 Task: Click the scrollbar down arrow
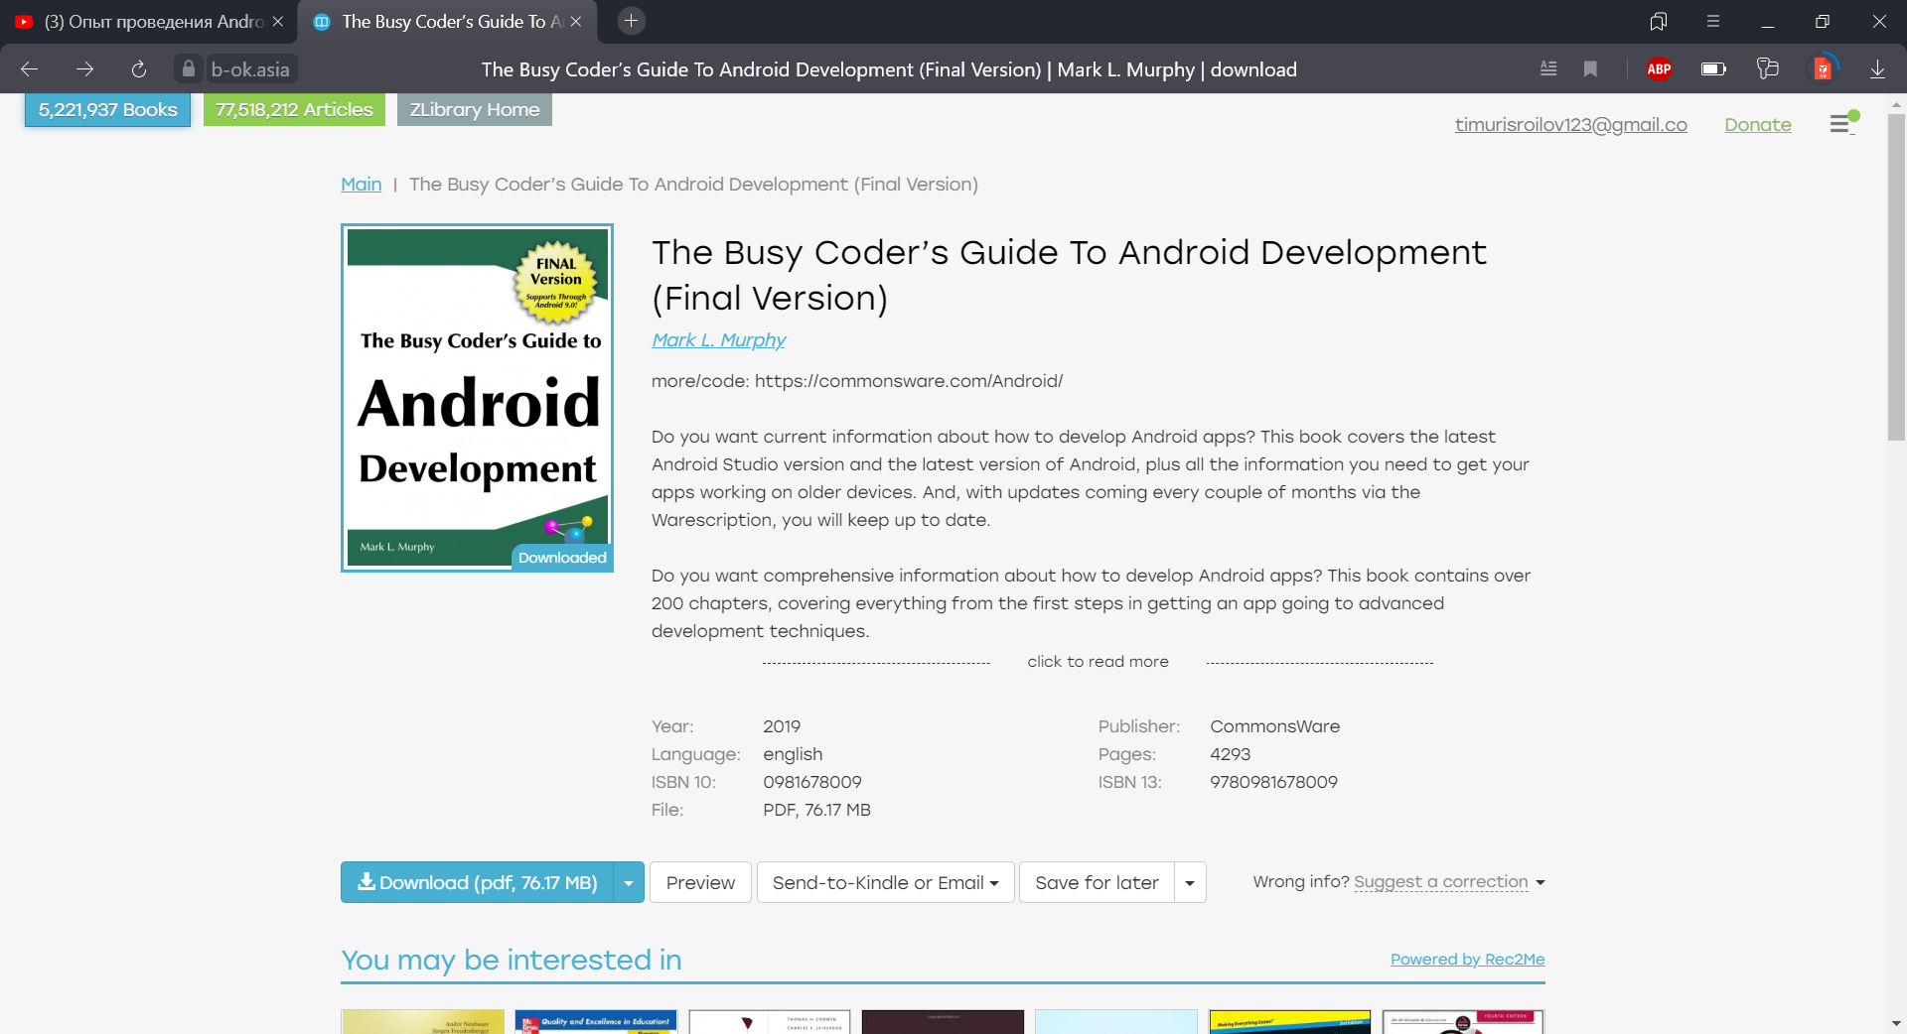point(1896,1023)
